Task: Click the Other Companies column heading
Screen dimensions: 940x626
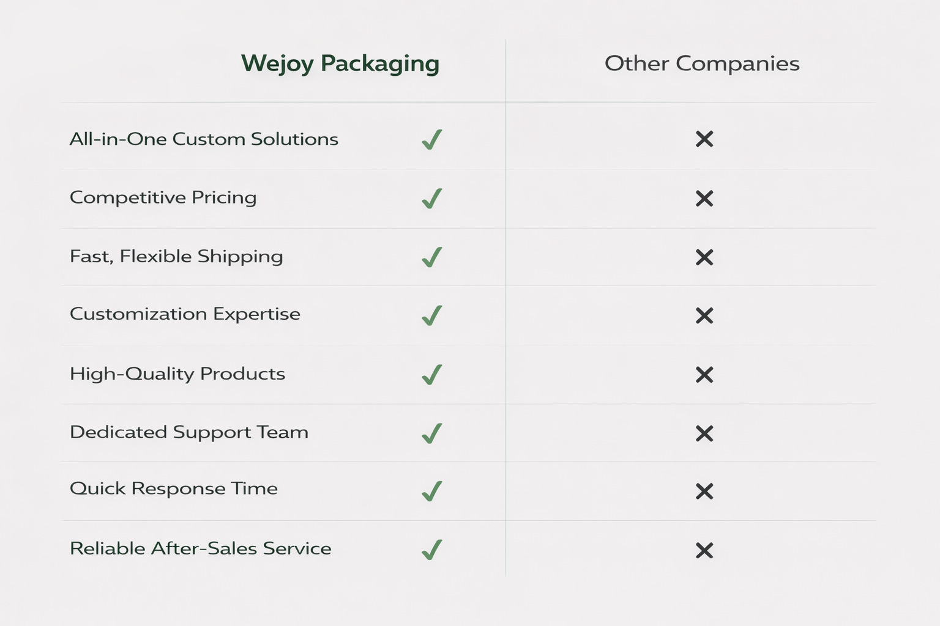Action: [702, 64]
